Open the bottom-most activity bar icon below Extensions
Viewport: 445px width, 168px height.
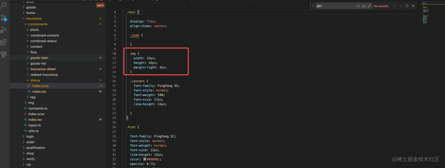(4, 54)
